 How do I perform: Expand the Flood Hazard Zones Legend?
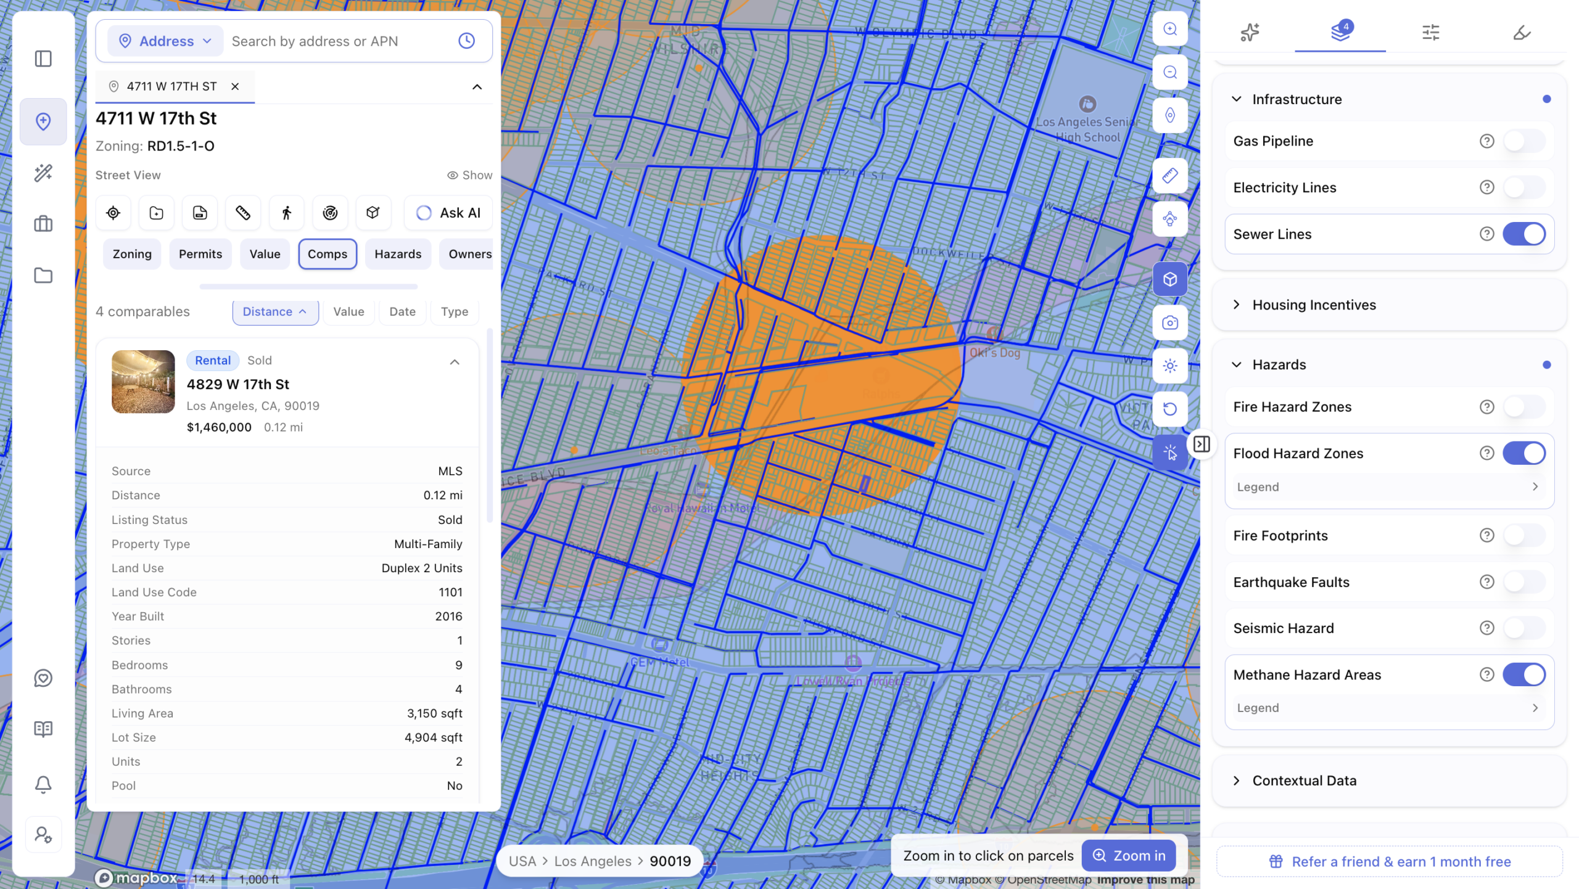[x=1388, y=487]
